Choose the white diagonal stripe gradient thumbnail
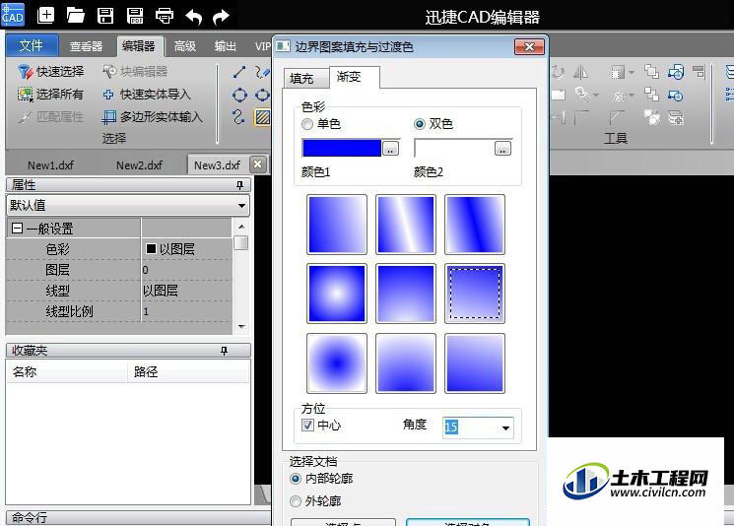The image size is (734, 526). click(x=405, y=225)
